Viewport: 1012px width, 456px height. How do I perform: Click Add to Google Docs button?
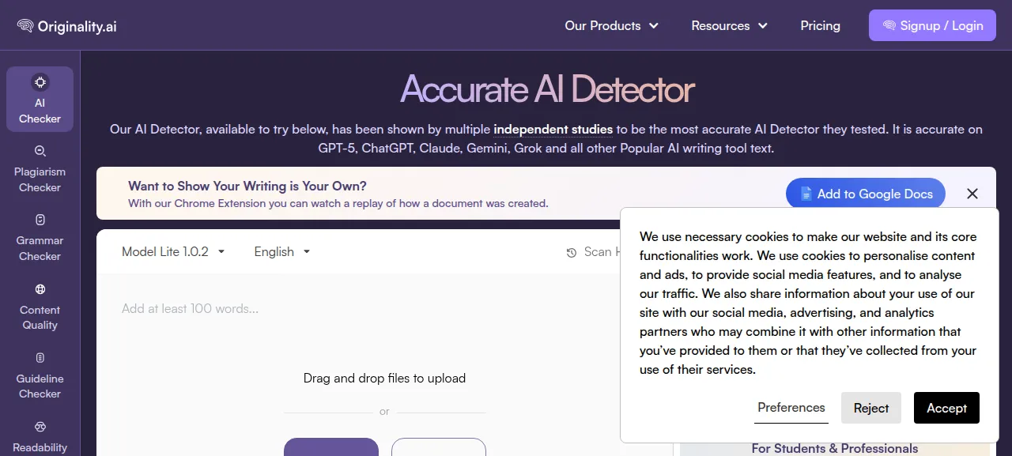[x=866, y=194]
